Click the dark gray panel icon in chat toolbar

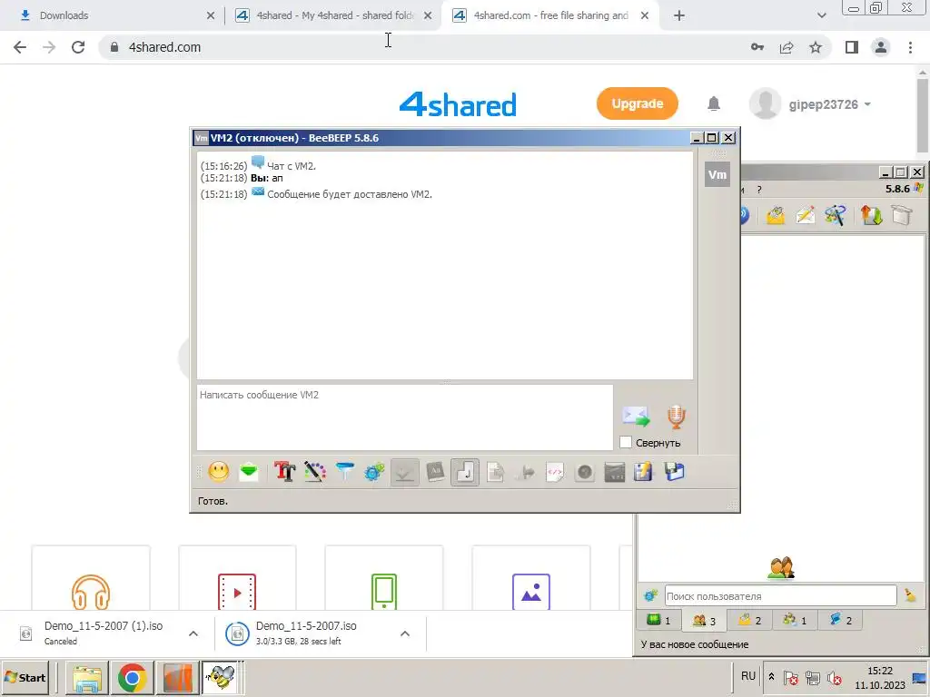615,472
